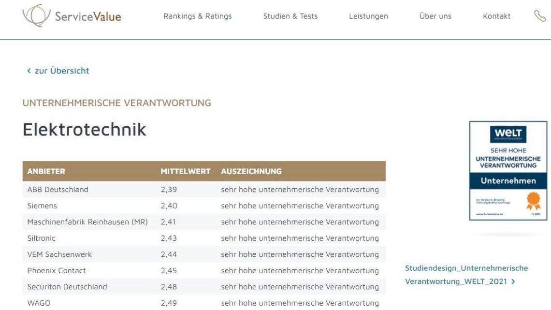Select the Maschinenfabrik Reinhausen (MR) row
This screenshot has height=310, width=551.
click(x=204, y=222)
